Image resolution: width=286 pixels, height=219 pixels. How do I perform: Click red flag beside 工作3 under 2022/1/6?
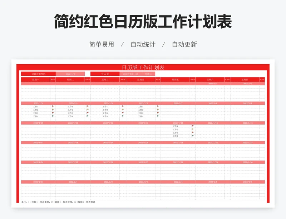click(x=158, y=113)
